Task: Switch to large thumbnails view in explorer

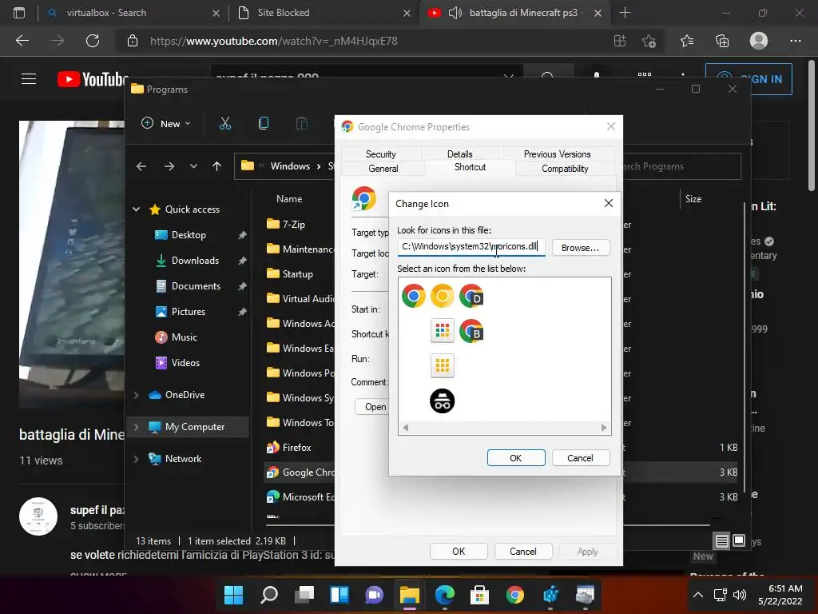Action: [739, 541]
